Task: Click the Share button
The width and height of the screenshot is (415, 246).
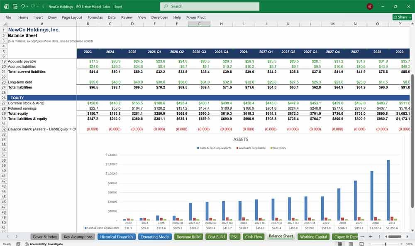Action: (402, 17)
